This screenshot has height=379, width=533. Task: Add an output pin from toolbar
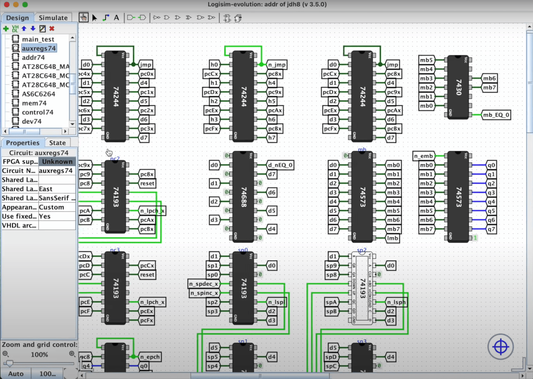[142, 18]
